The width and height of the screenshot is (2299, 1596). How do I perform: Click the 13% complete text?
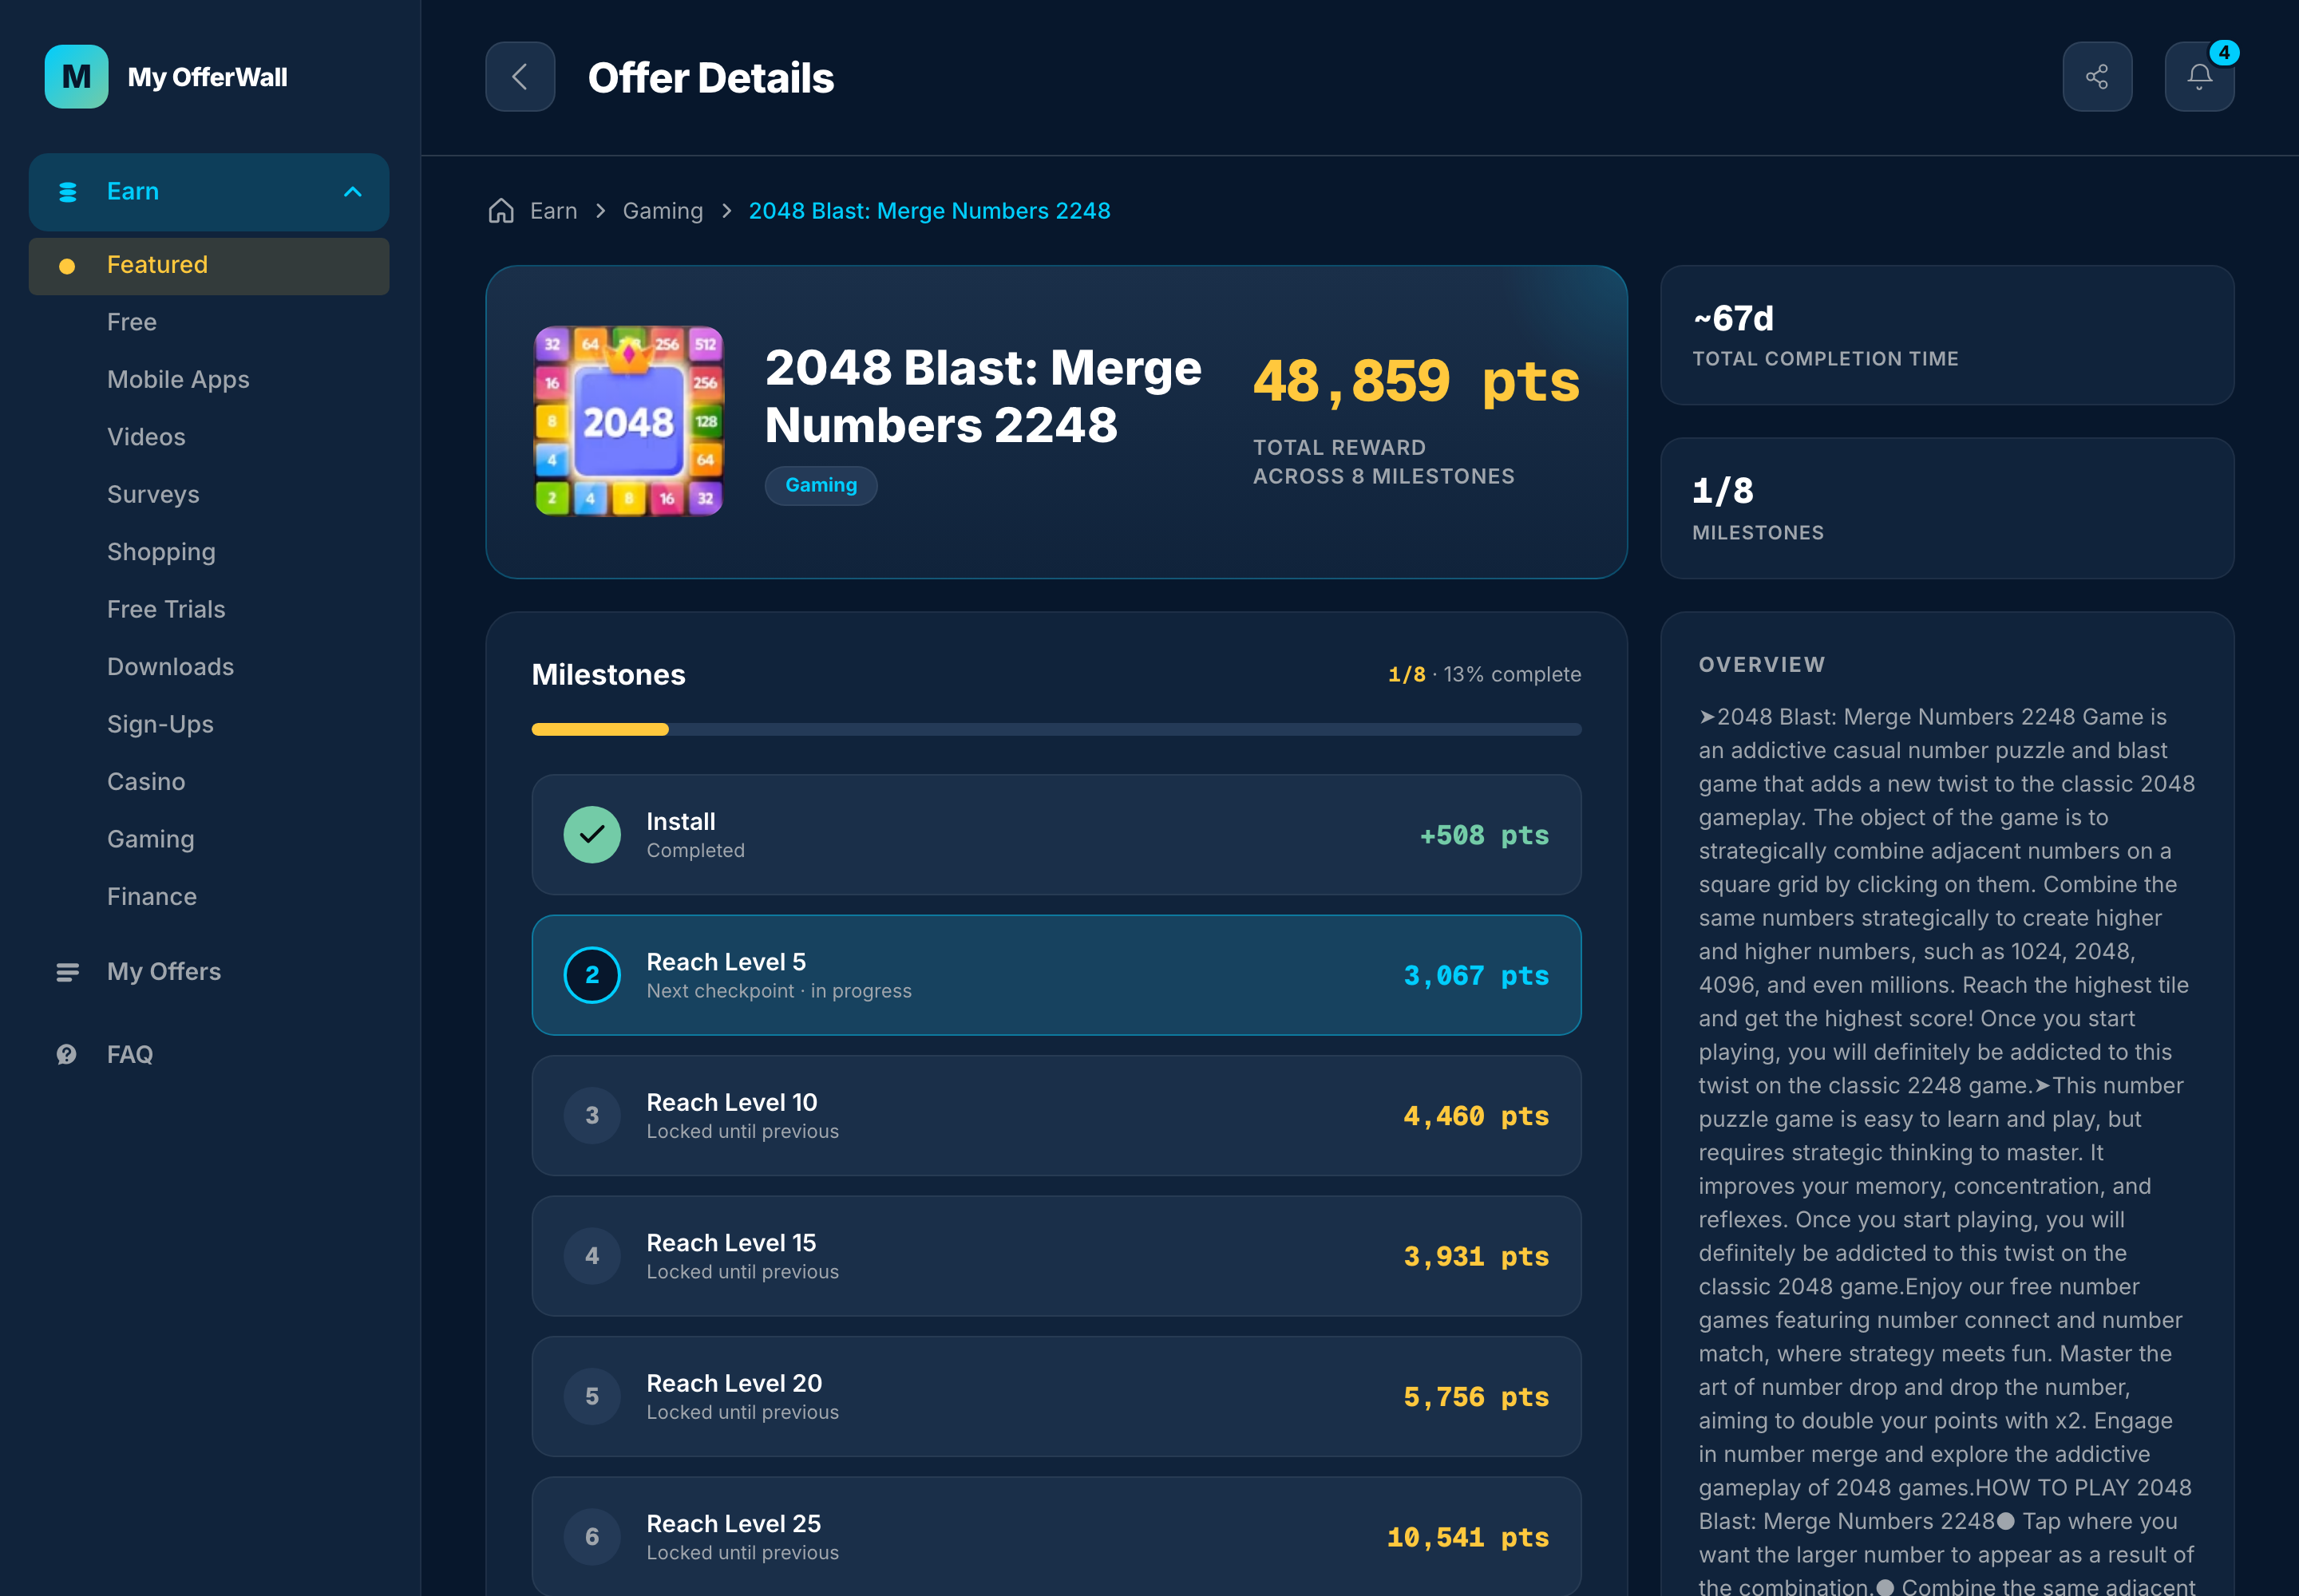coord(1512,675)
